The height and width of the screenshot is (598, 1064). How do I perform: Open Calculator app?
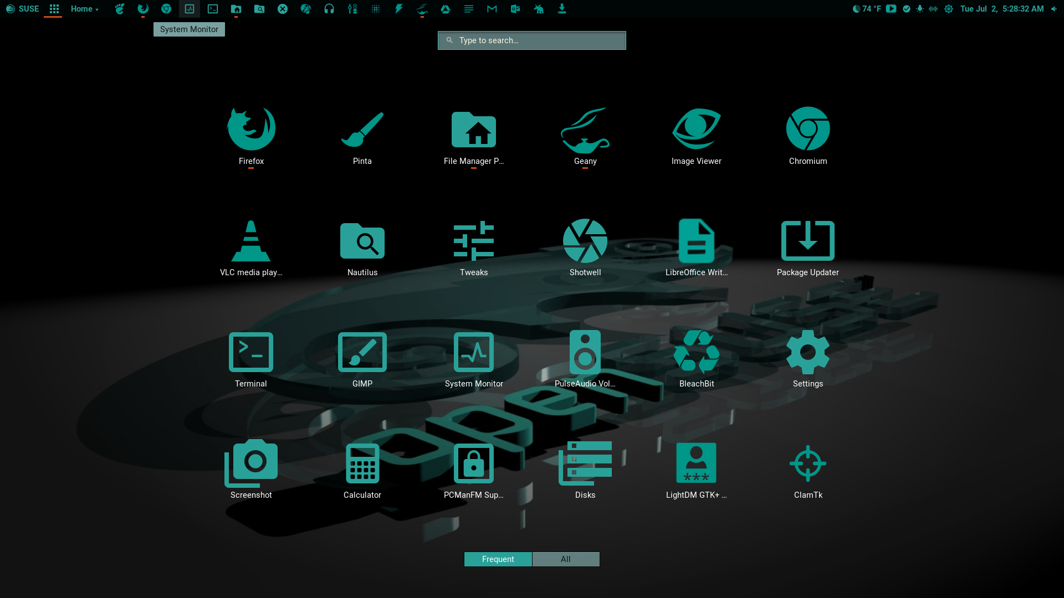[x=362, y=471]
